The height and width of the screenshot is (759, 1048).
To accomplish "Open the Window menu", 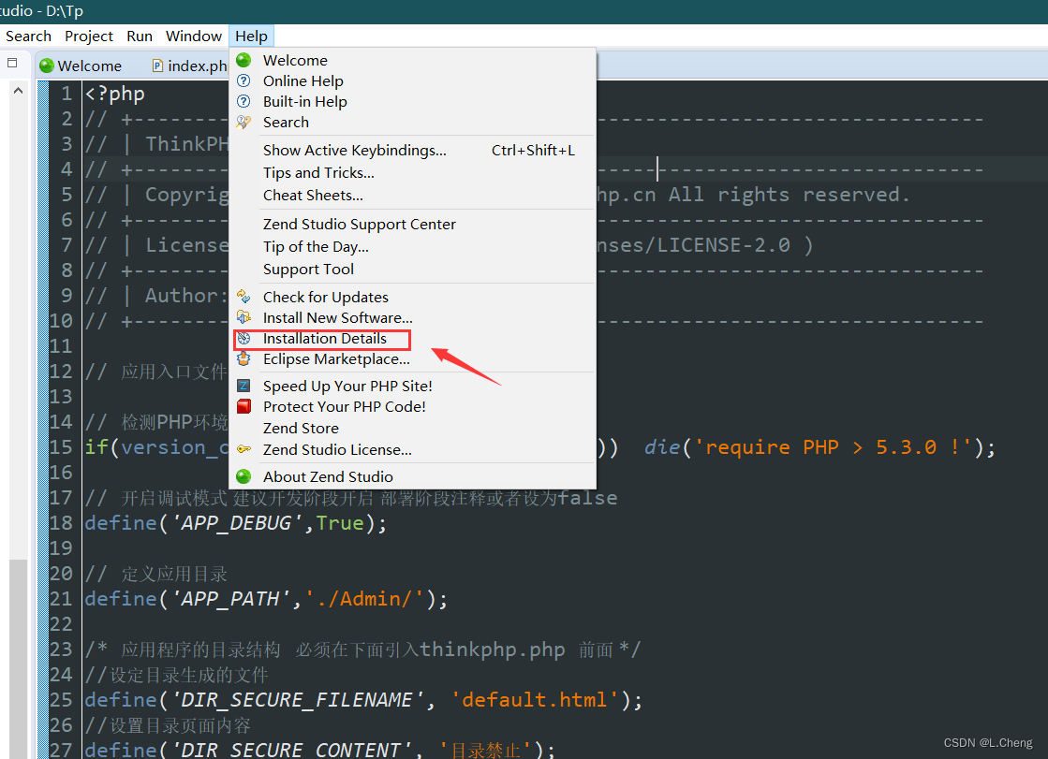I will [193, 36].
